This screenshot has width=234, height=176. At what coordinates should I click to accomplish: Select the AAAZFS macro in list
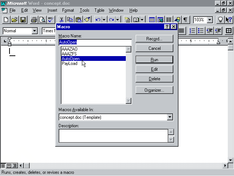(94, 54)
